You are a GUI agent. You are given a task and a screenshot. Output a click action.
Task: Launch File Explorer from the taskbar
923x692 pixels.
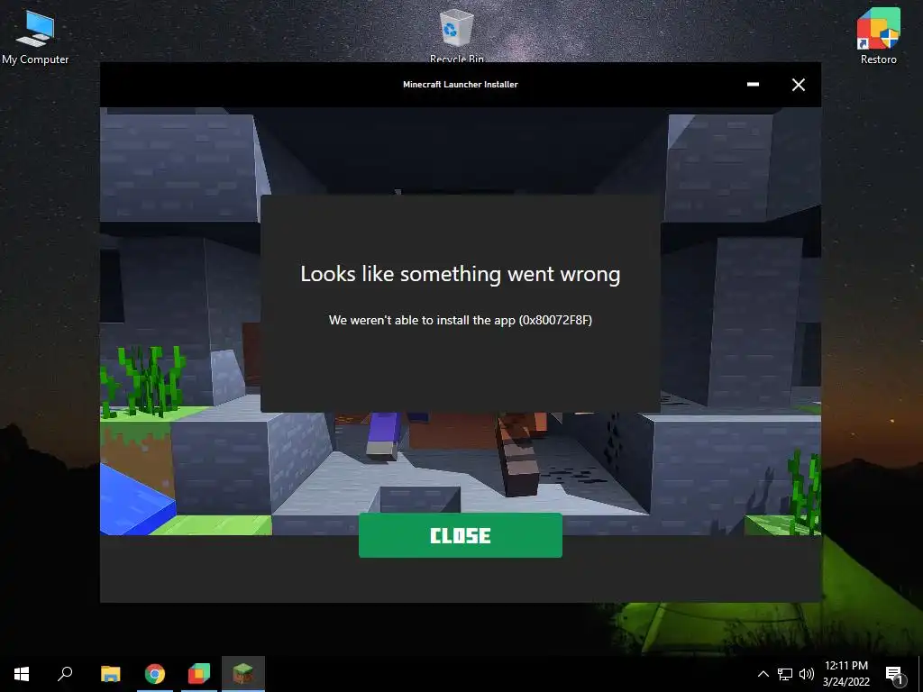(110, 674)
